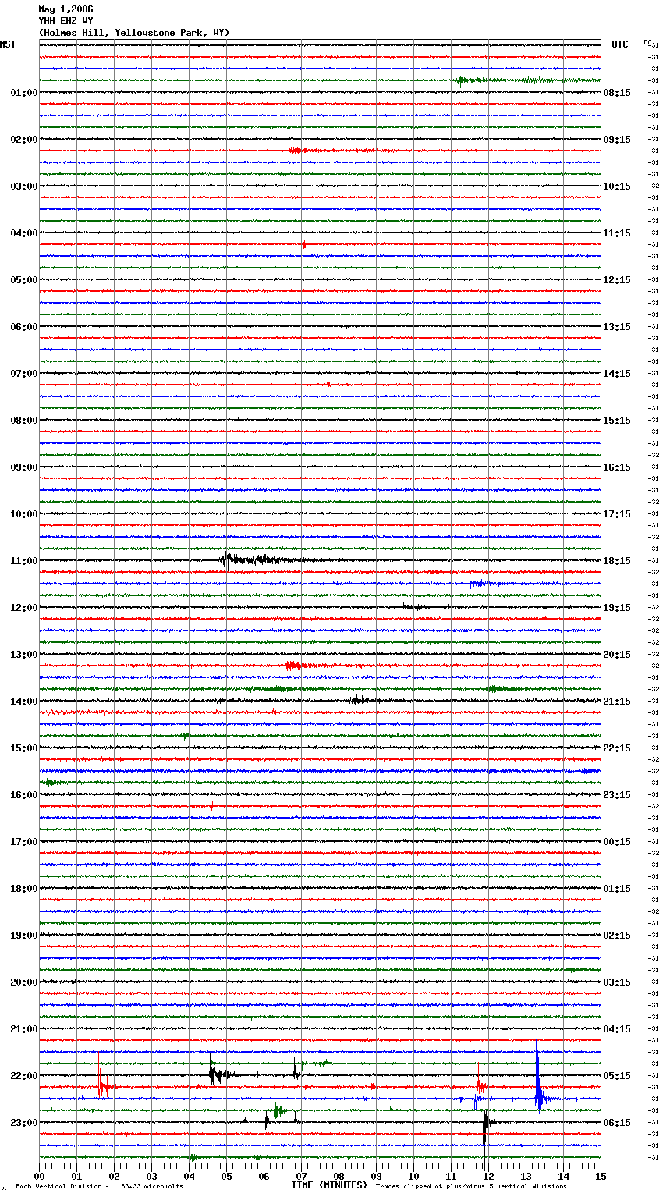Select the 02:00 MST time label

23,139
